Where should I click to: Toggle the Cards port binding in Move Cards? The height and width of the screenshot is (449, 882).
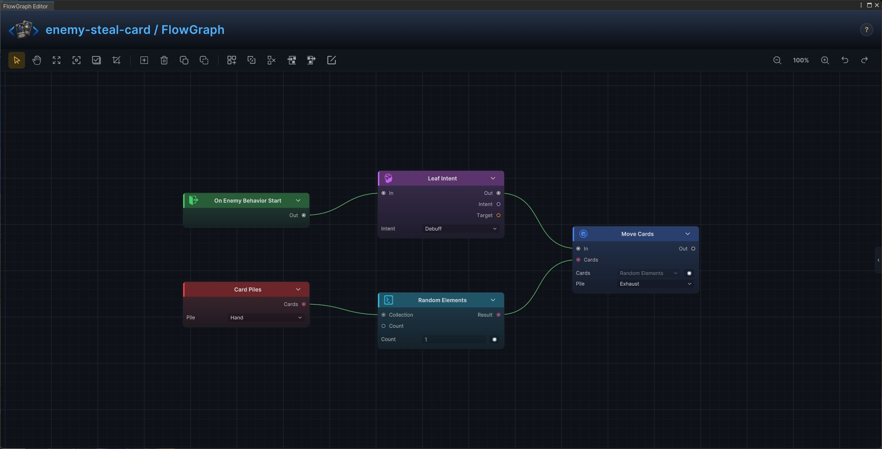[x=689, y=273]
